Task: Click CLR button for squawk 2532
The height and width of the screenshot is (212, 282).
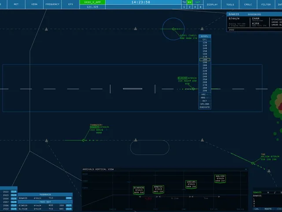Action: tap(14, 209)
